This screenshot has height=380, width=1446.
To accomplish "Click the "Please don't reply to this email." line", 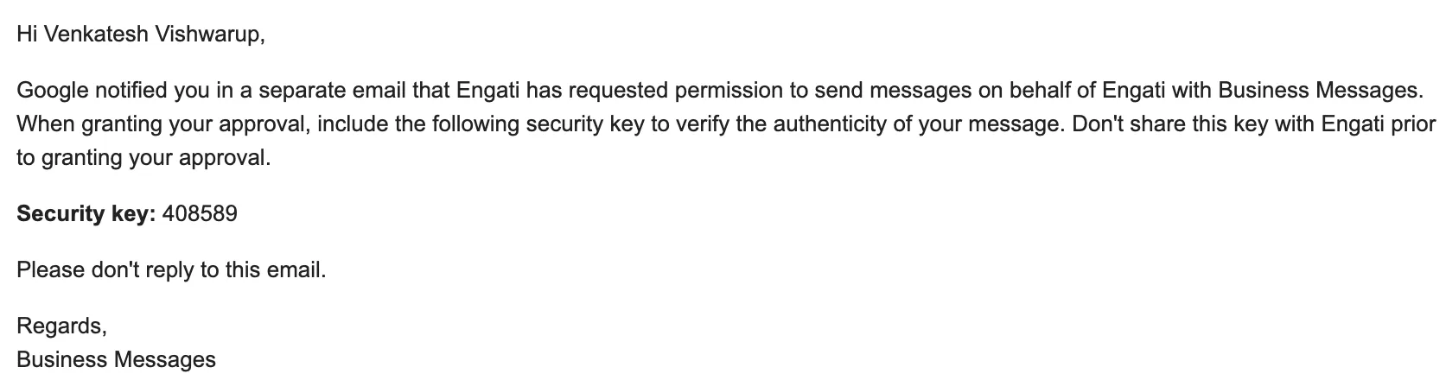I will (171, 270).
